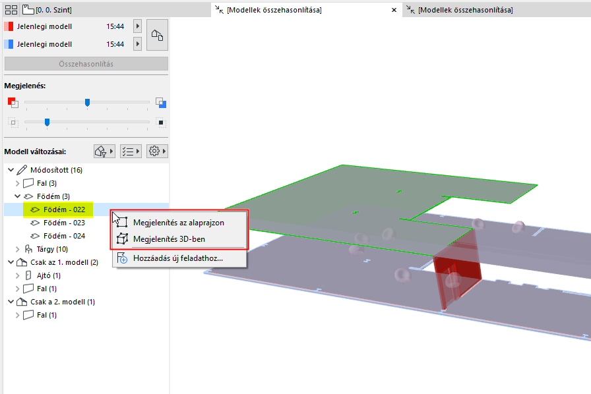Open the gear settings dropdown
This screenshot has height=394, width=591.
(157, 152)
